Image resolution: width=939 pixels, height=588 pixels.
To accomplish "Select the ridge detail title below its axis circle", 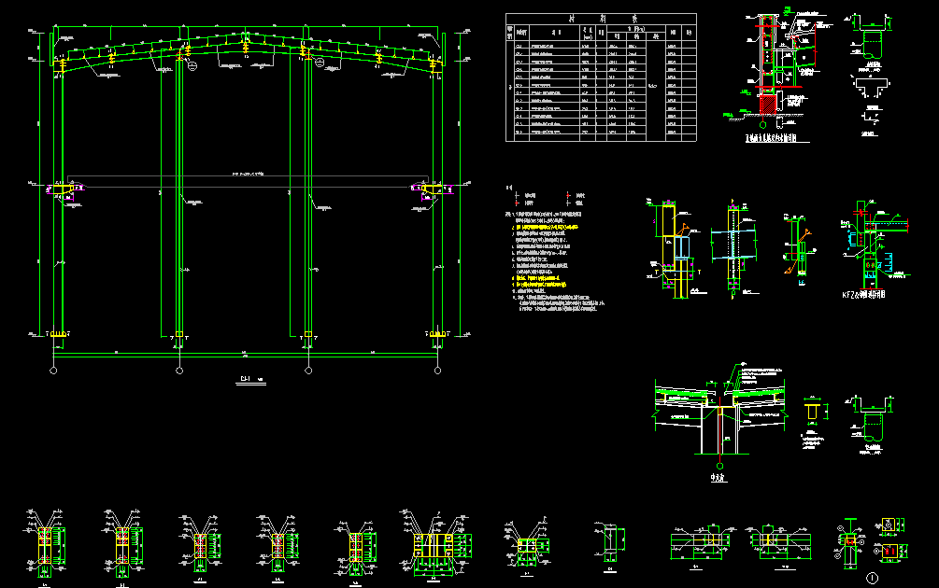I will pos(718,478).
